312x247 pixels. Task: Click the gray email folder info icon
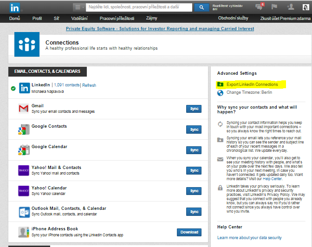(220, 140)
